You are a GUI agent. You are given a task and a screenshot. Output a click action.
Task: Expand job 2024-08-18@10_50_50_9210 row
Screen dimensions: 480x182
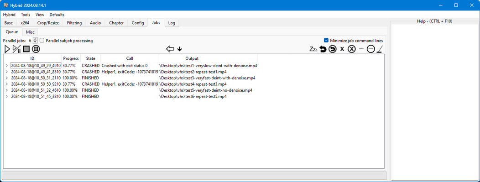click(7, 84)
